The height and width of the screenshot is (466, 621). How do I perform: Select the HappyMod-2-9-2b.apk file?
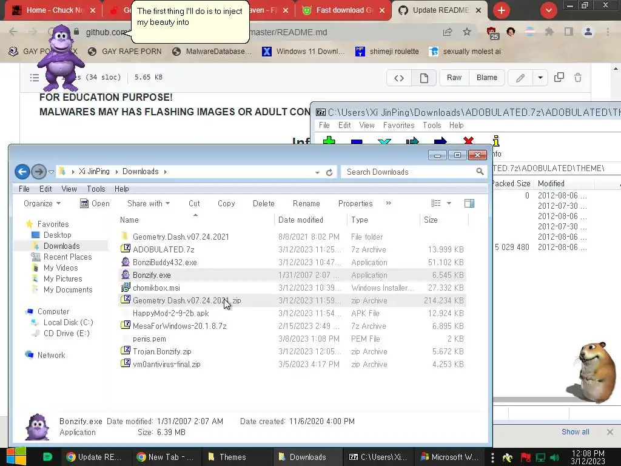coord(292,314)
